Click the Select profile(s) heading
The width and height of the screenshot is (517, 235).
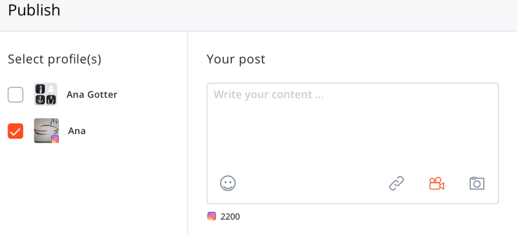(x=55, y=60)
